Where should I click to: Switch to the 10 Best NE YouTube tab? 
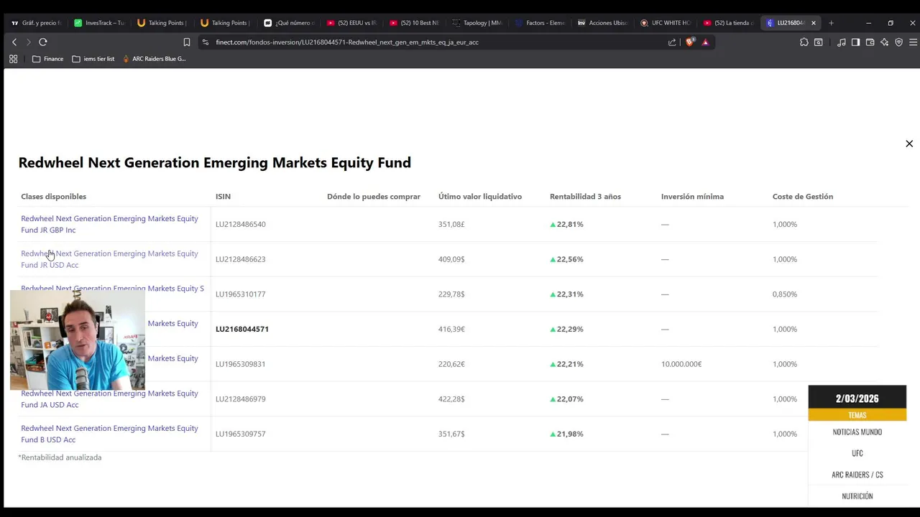pyautogui.click(x=415, y=23)
